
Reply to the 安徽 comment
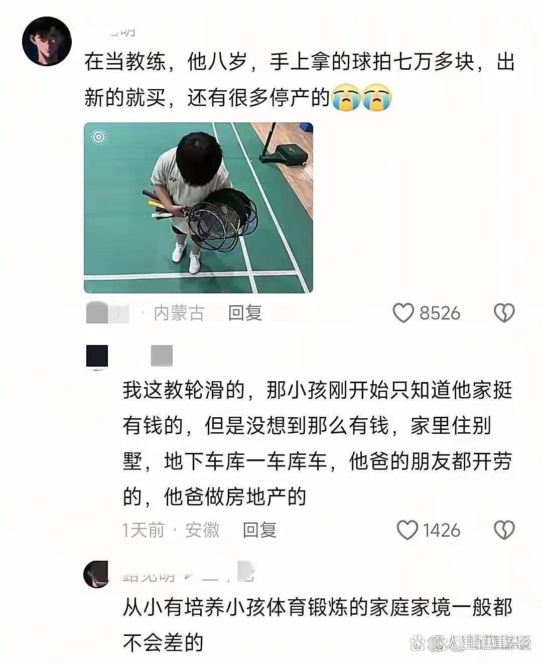point(259,530)
